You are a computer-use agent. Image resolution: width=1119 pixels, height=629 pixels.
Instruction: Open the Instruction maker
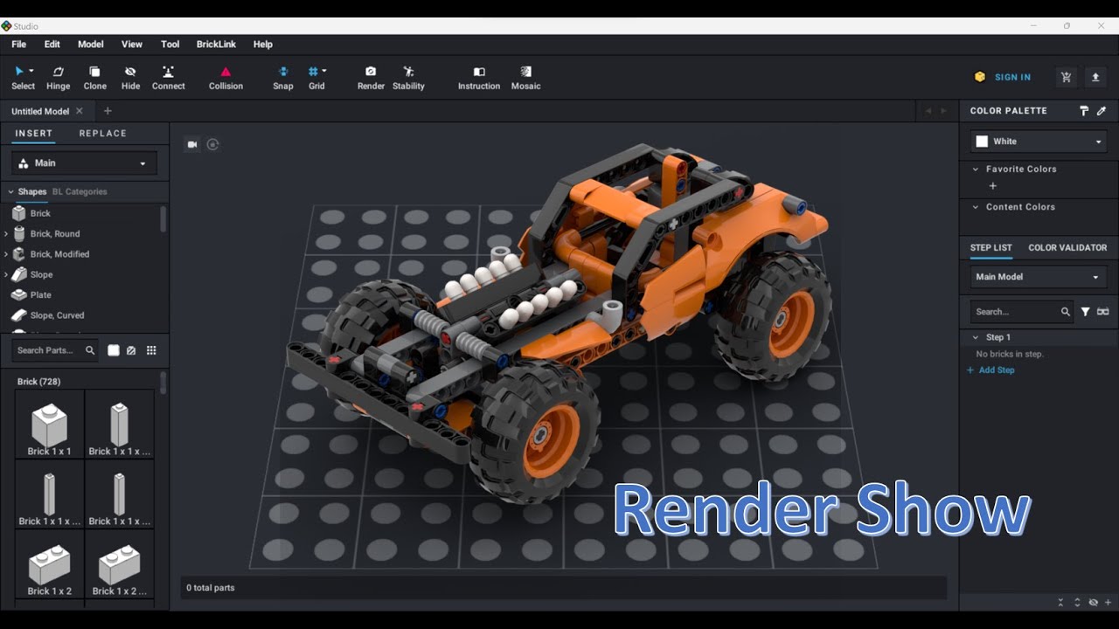click(x=479, y=78)
